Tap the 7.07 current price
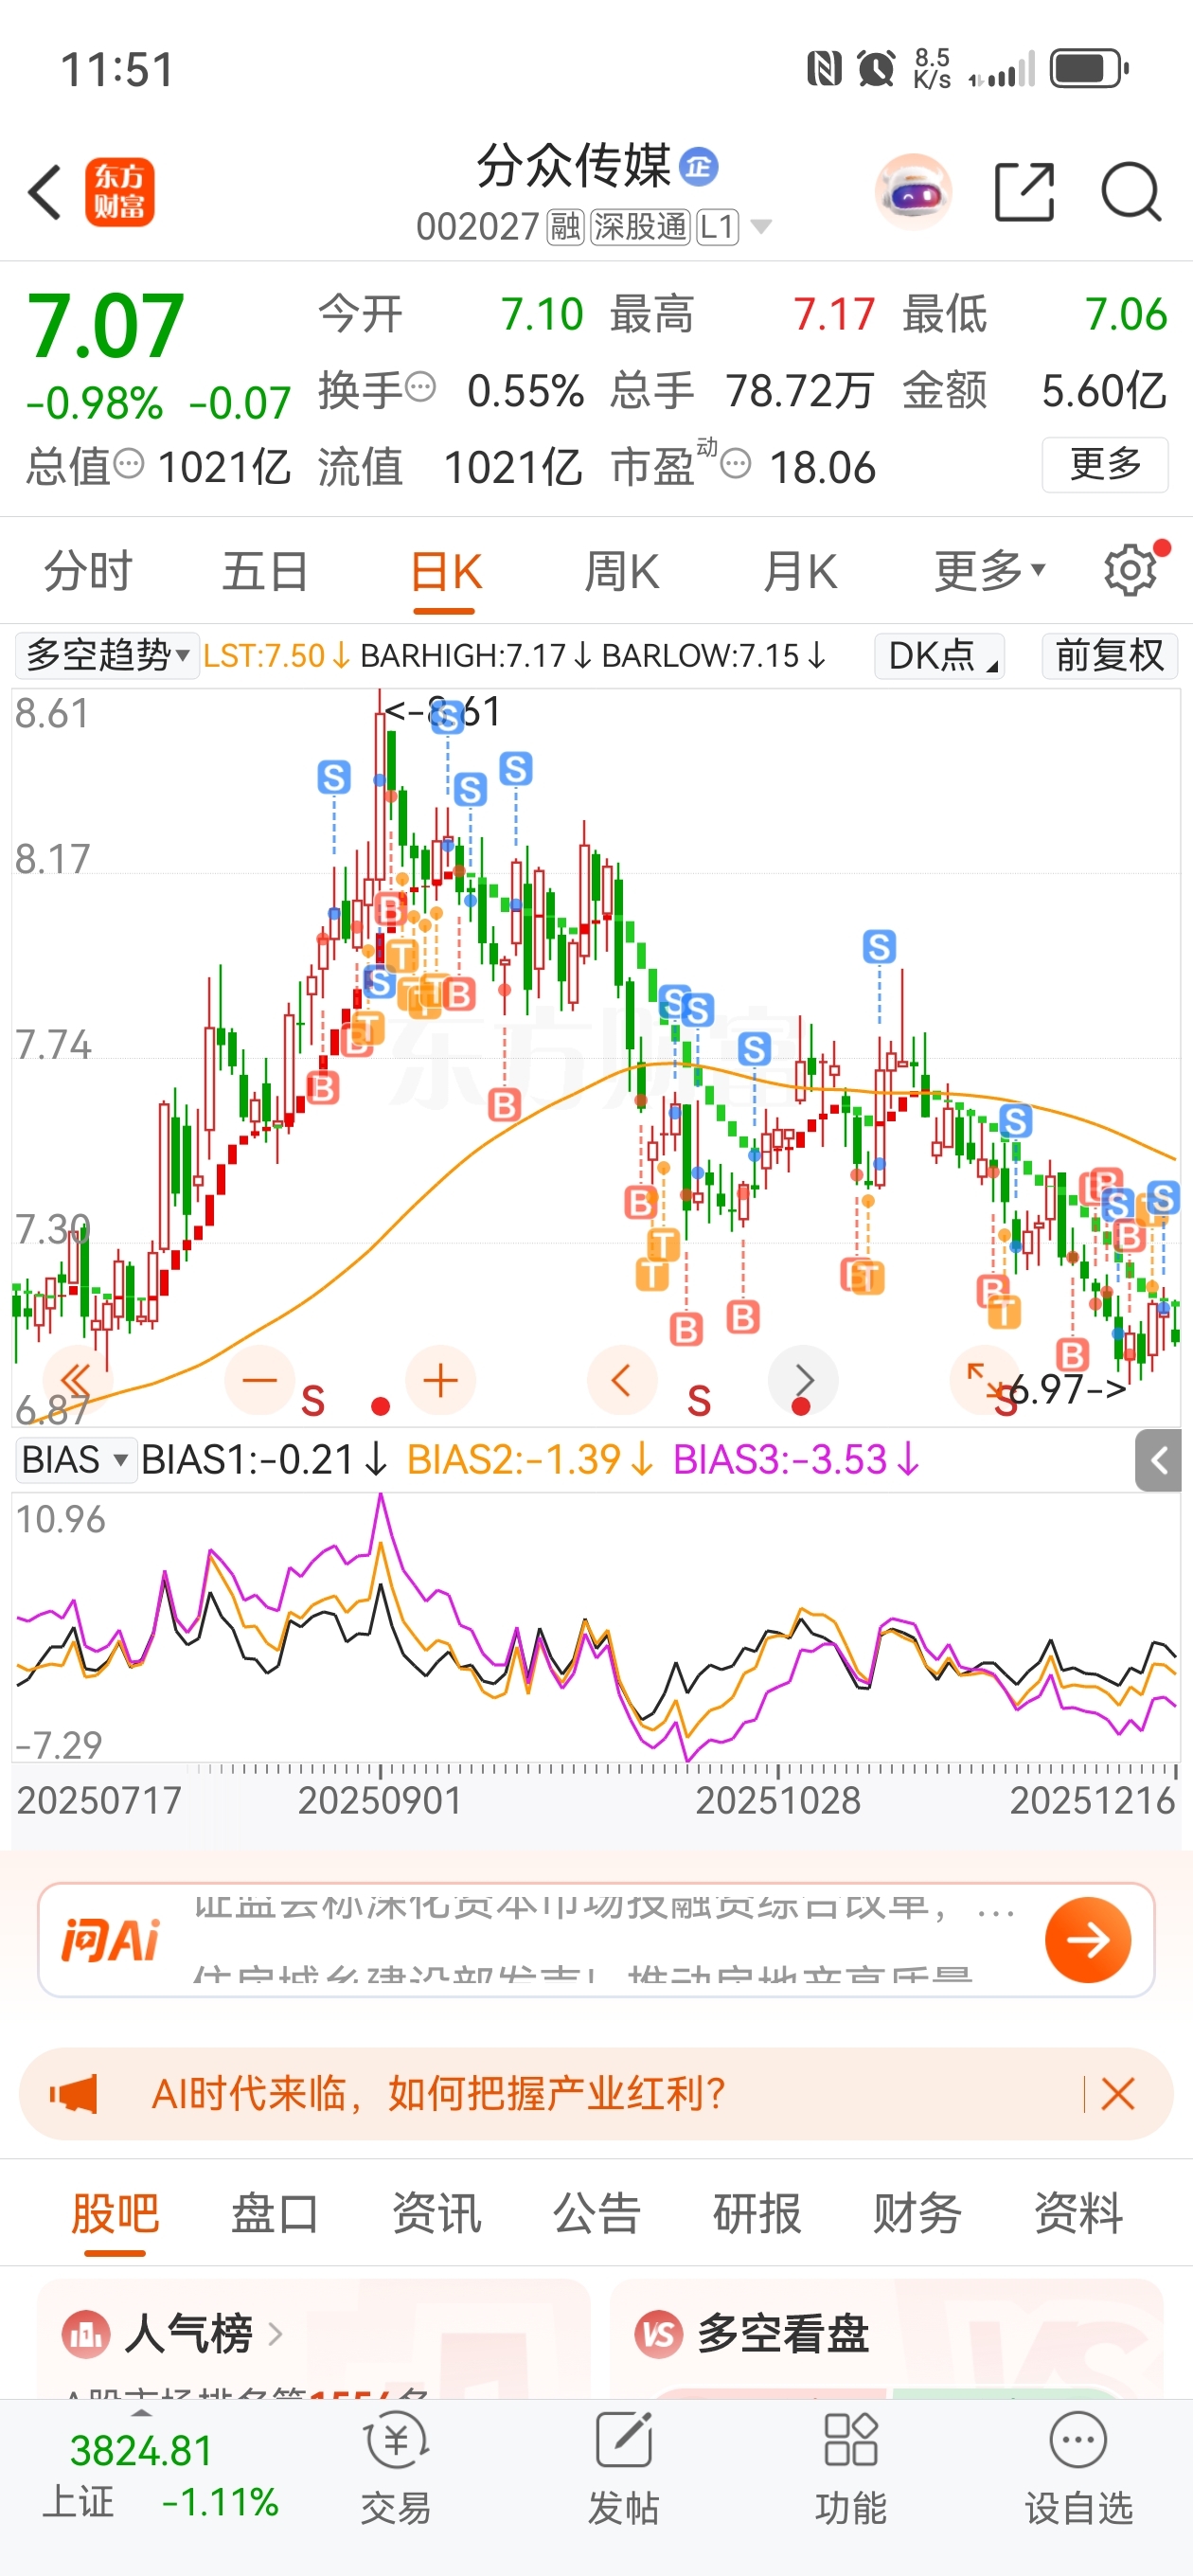Screen dimensions: 1193x2576 pos(105,326)
